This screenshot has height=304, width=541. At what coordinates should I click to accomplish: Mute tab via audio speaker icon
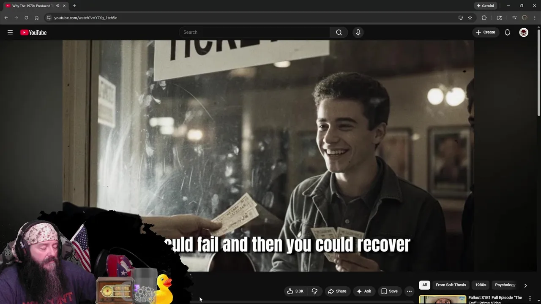click(57, 6)
